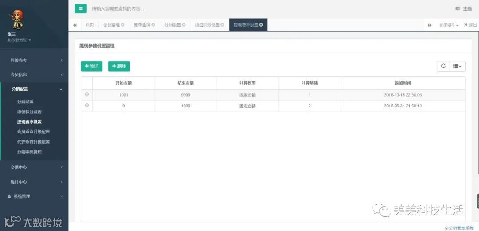
Task: Open 提现费率设置 in the sidebar
Action: point(29,121)
